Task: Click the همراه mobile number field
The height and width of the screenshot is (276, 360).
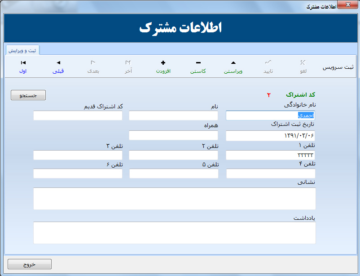Action: [173, 135]
